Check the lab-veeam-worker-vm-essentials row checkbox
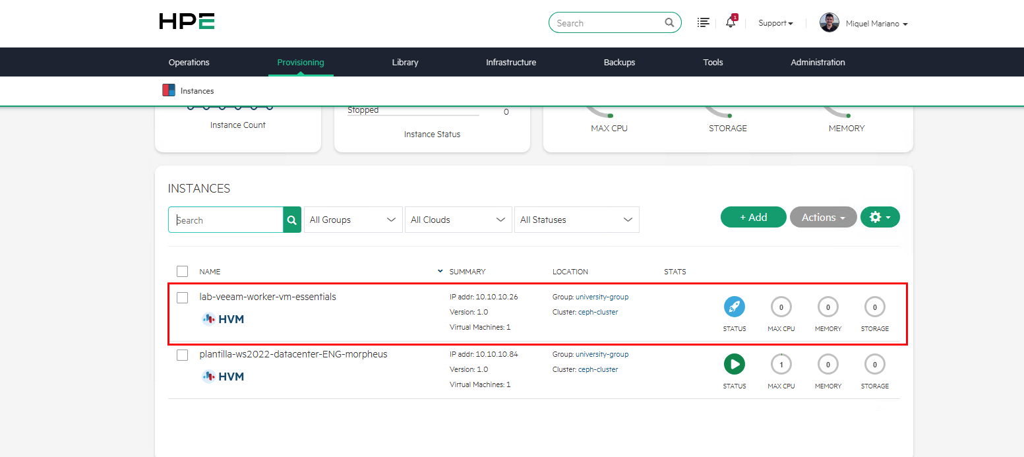This screenshot has height=457, width=1024. point(183,297)
